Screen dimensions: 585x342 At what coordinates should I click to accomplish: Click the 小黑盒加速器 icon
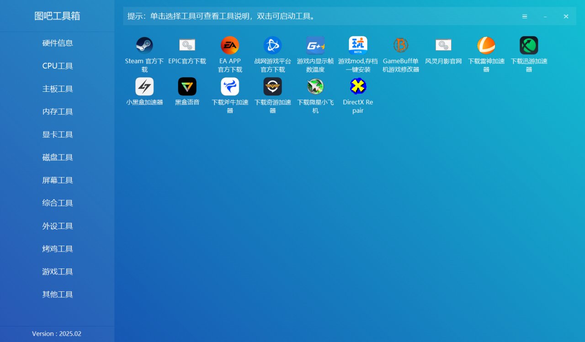(144, 86)
